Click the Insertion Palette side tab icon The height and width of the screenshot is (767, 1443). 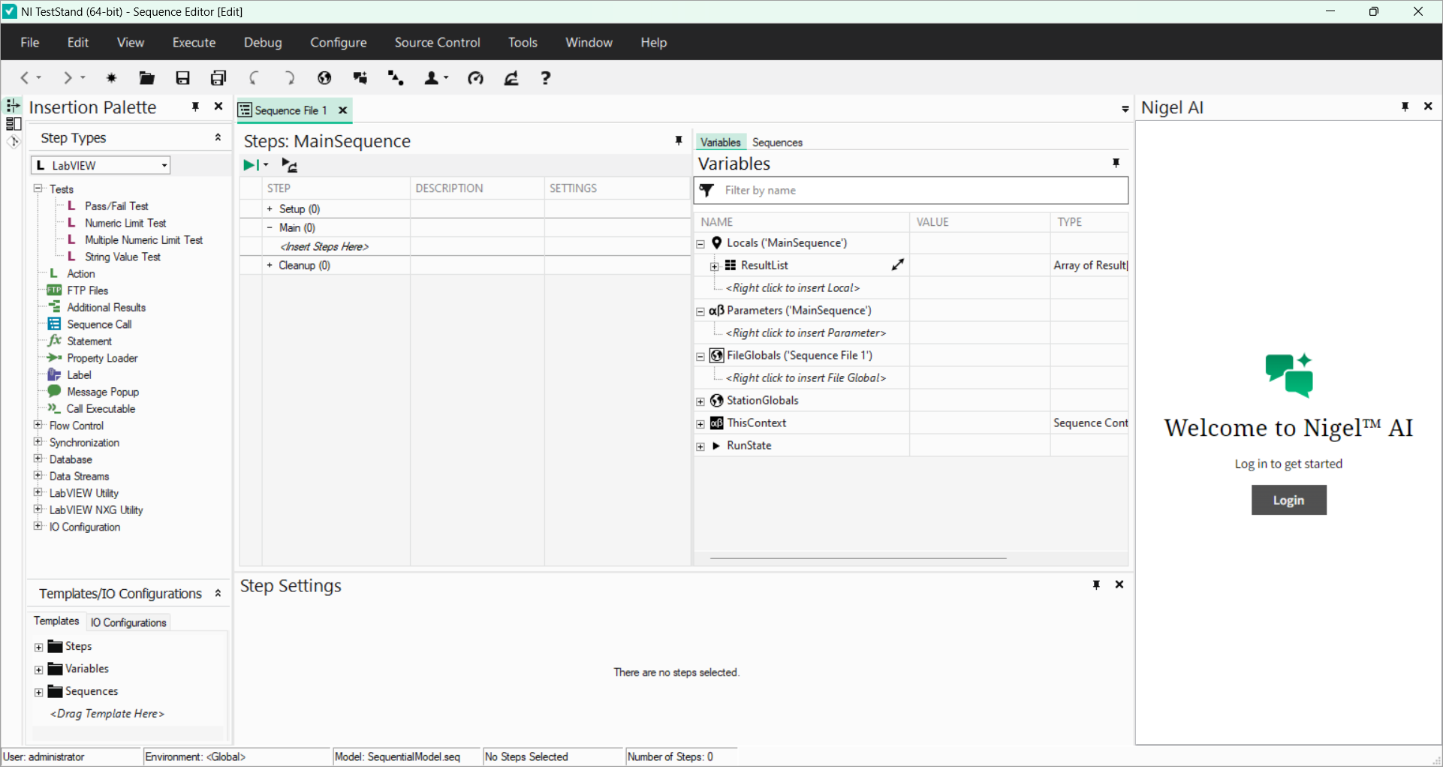pos(13,105)
